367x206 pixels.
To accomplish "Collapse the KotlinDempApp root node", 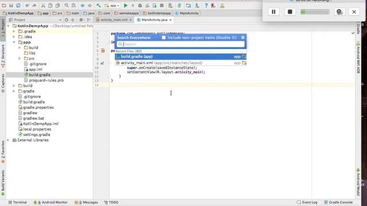I will [9, 26].
